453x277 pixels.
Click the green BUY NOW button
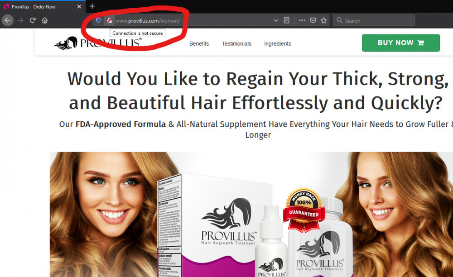point(401,43)
